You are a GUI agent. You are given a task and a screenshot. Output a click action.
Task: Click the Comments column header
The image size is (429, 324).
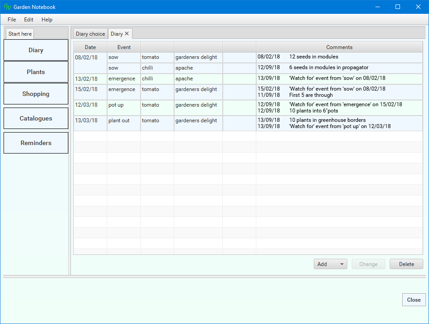[x=339, y=47]
